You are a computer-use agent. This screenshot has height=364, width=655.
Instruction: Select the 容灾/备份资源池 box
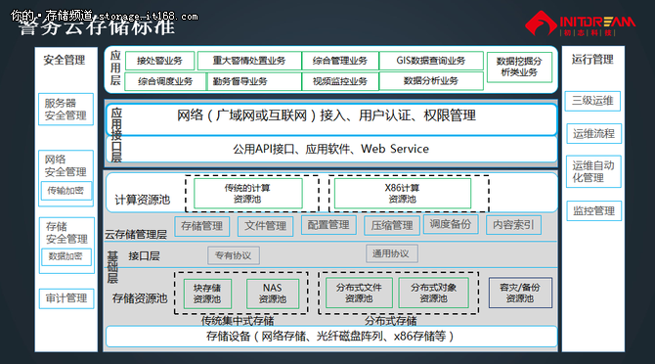(520, 293)
